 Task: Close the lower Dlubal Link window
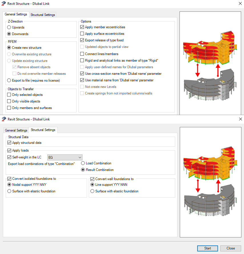[241, 119]
